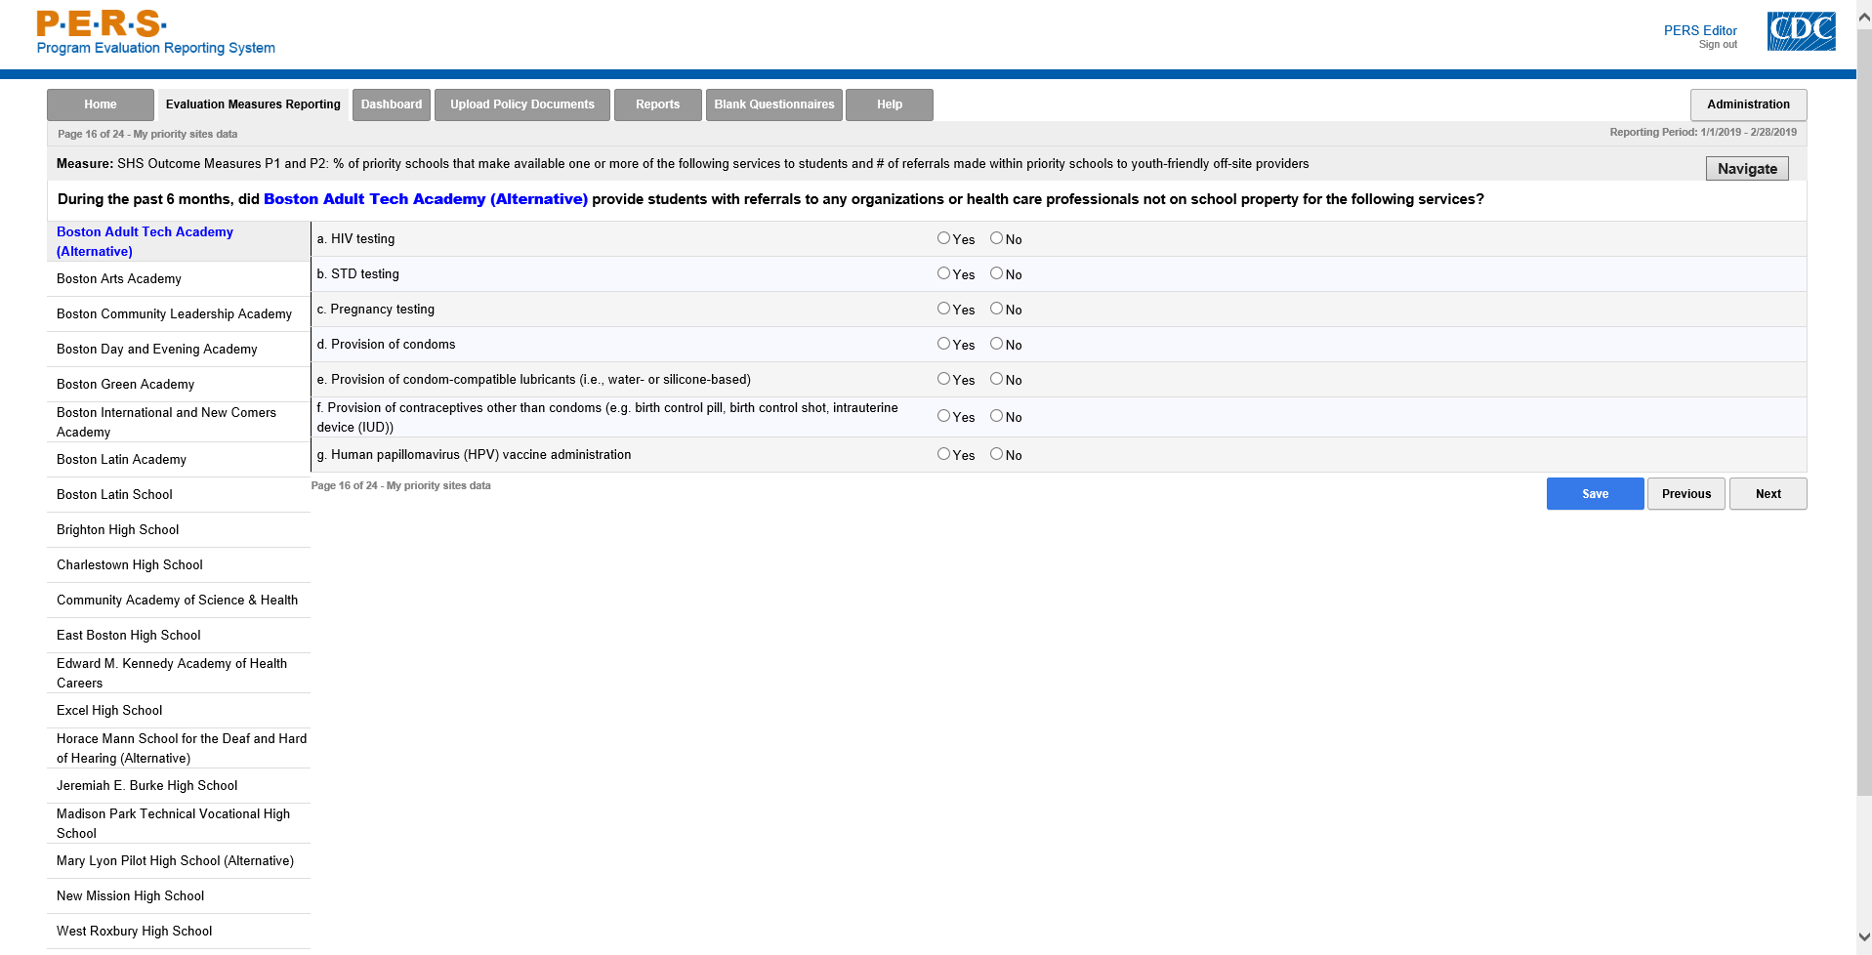This screenshot has height=955, width=1872.
Task: Select Boston International and New Comers Academy
Action: (x=179, y=422)
